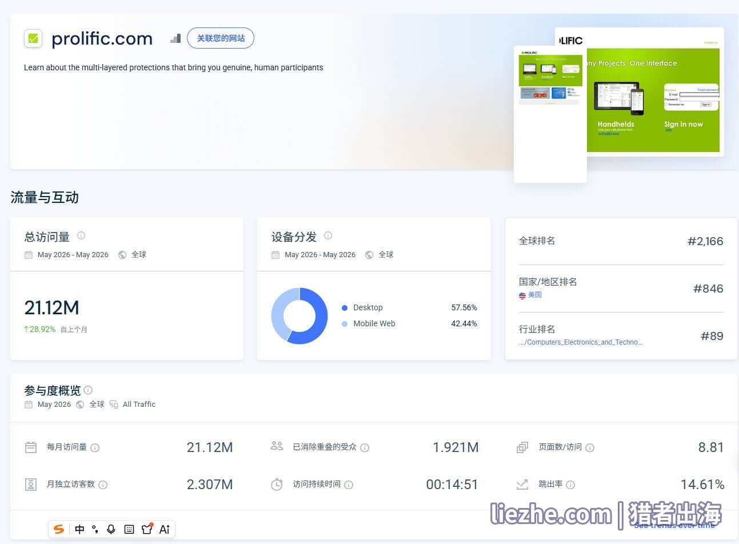This screenshot has width=739, height=544.
Task: Click the 月独立访客数 person icon
Action: 31,485
